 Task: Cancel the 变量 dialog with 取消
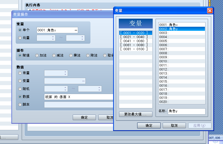(174, 125)
